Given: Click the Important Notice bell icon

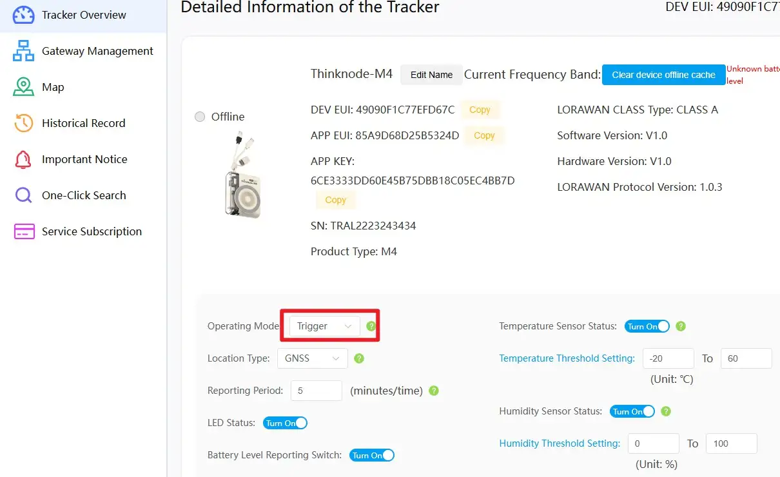Looking at the screenshot, I should [x=23, y=159].
